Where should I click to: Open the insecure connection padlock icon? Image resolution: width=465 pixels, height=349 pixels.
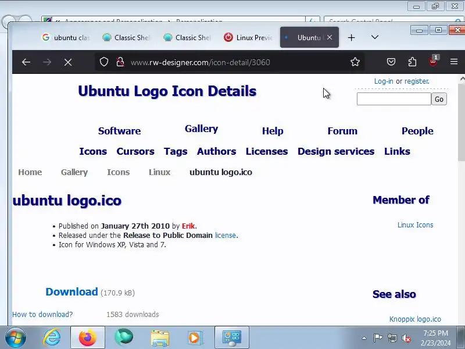point(120,62)
